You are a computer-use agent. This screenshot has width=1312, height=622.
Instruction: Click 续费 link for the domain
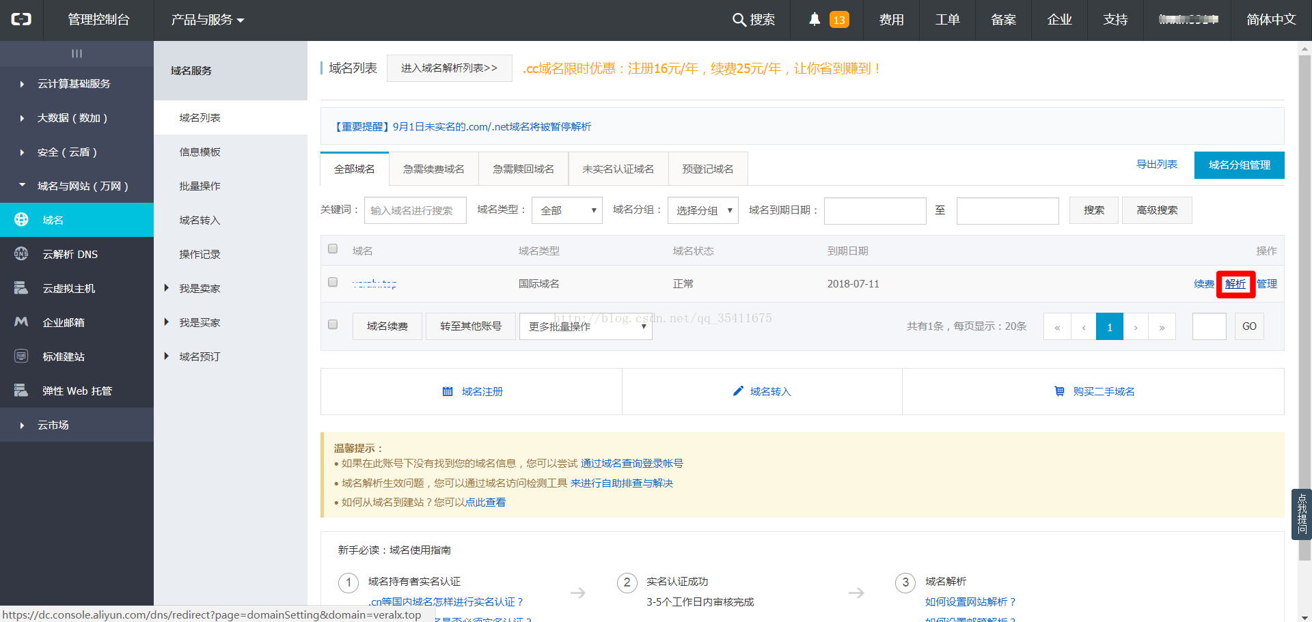(x=1204, y=284)
